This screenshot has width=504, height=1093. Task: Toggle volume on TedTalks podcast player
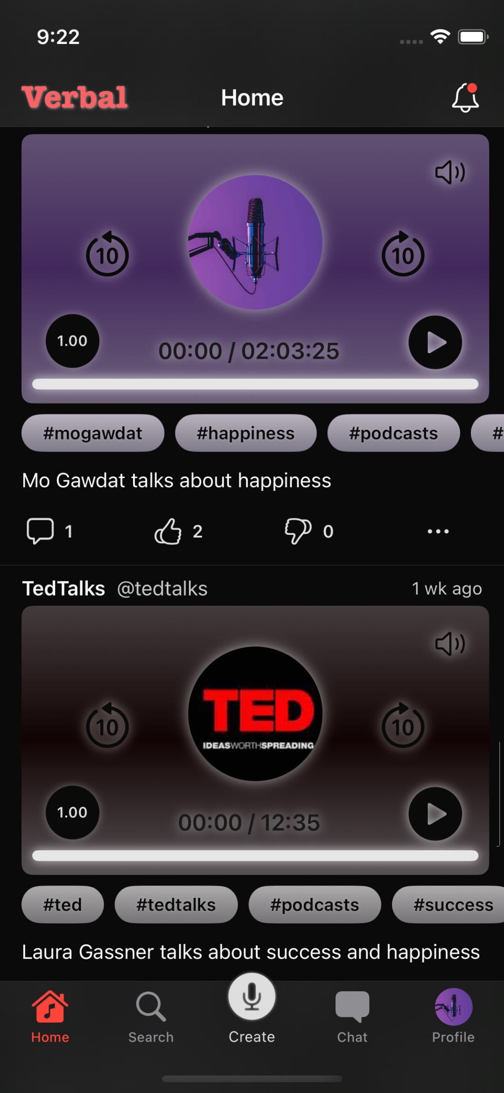coord(450,644)
